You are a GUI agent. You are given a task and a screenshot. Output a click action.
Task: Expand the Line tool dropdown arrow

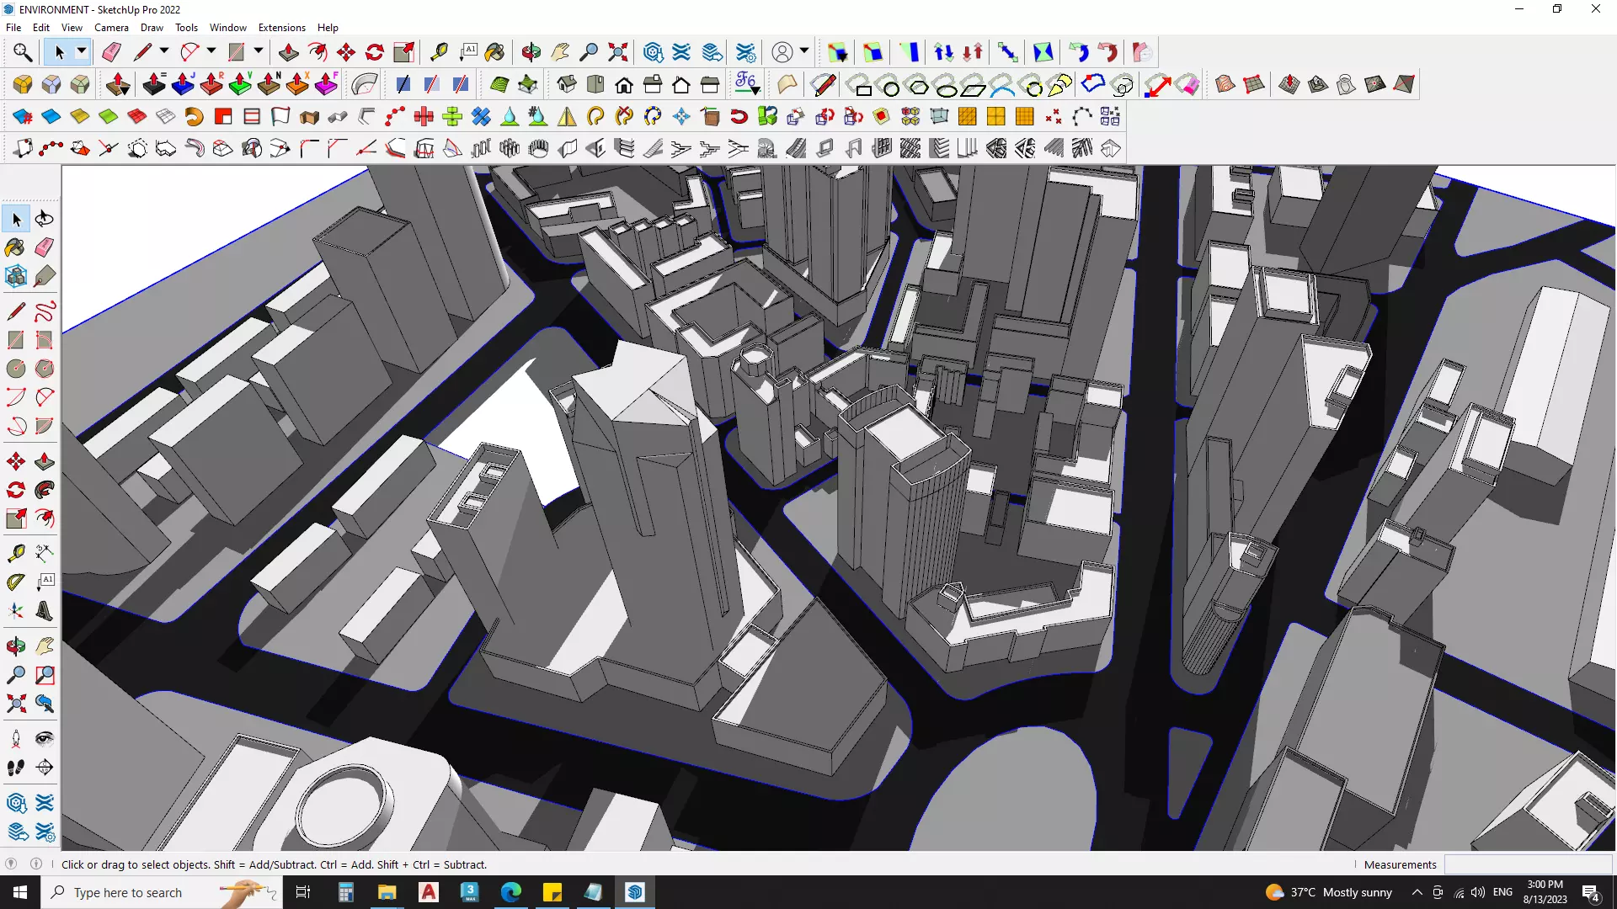pyautogui.click(x=164, y=52)
